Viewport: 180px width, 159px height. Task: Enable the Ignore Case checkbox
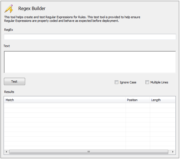coord(117,82)
